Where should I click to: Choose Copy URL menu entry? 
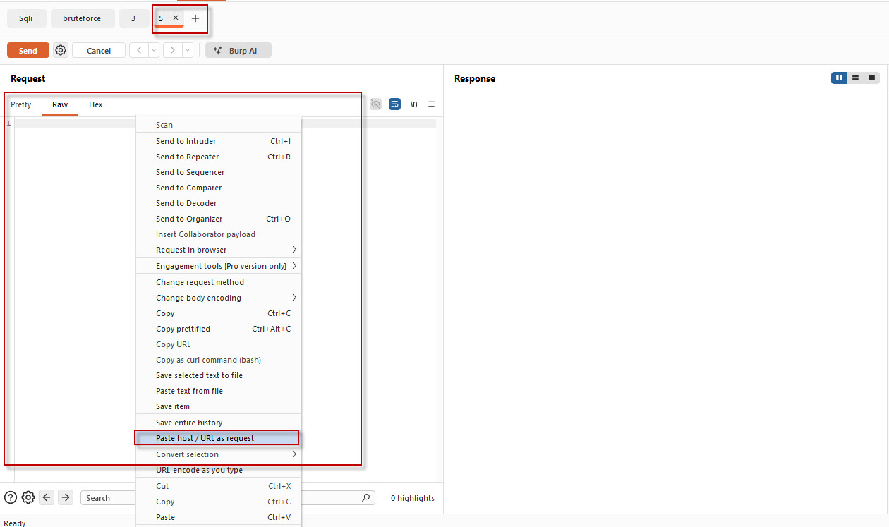(x=218, y=344)
